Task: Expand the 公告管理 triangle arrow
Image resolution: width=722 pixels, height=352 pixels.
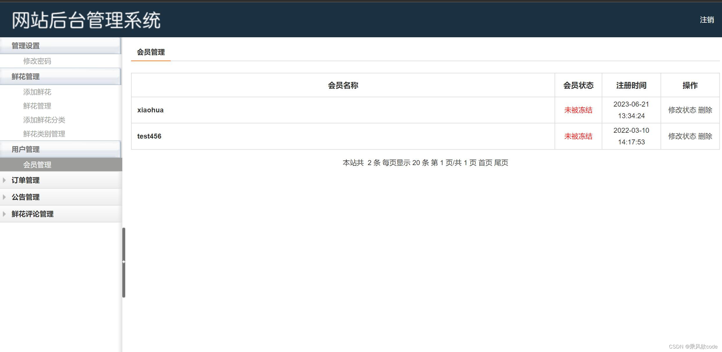Action: (4, 197)
